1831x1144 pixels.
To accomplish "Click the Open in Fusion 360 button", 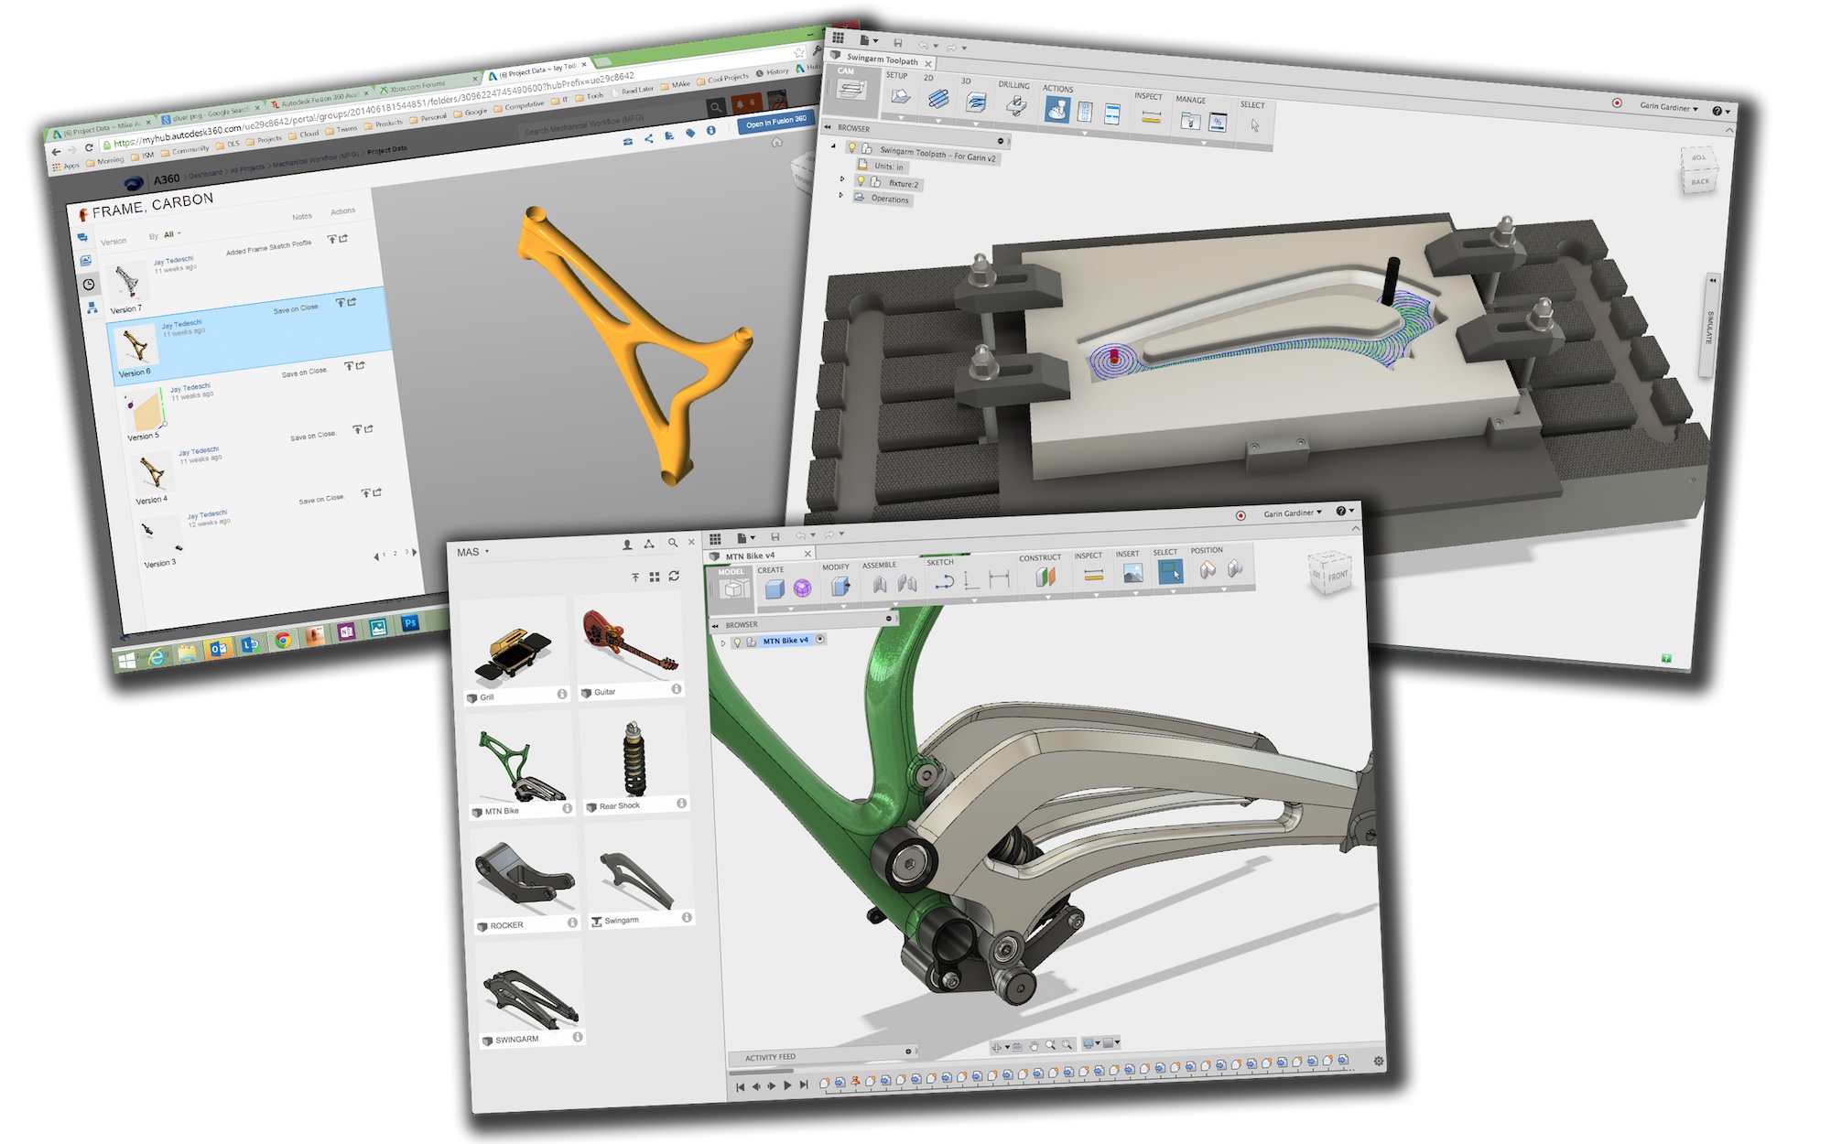I will point(775,122).
